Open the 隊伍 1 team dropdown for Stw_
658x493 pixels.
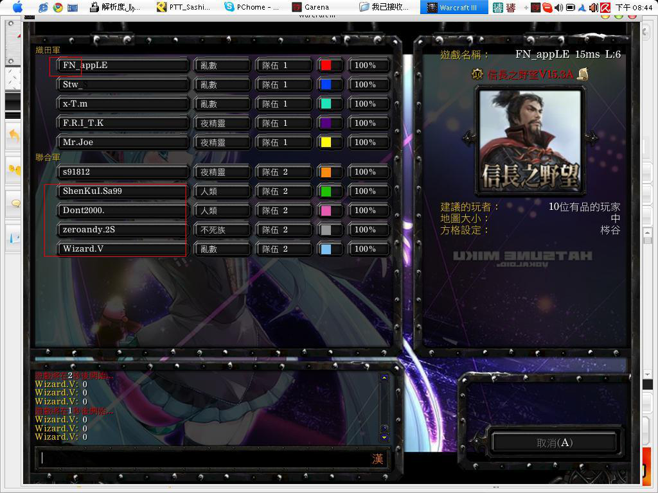pos(283,85)
